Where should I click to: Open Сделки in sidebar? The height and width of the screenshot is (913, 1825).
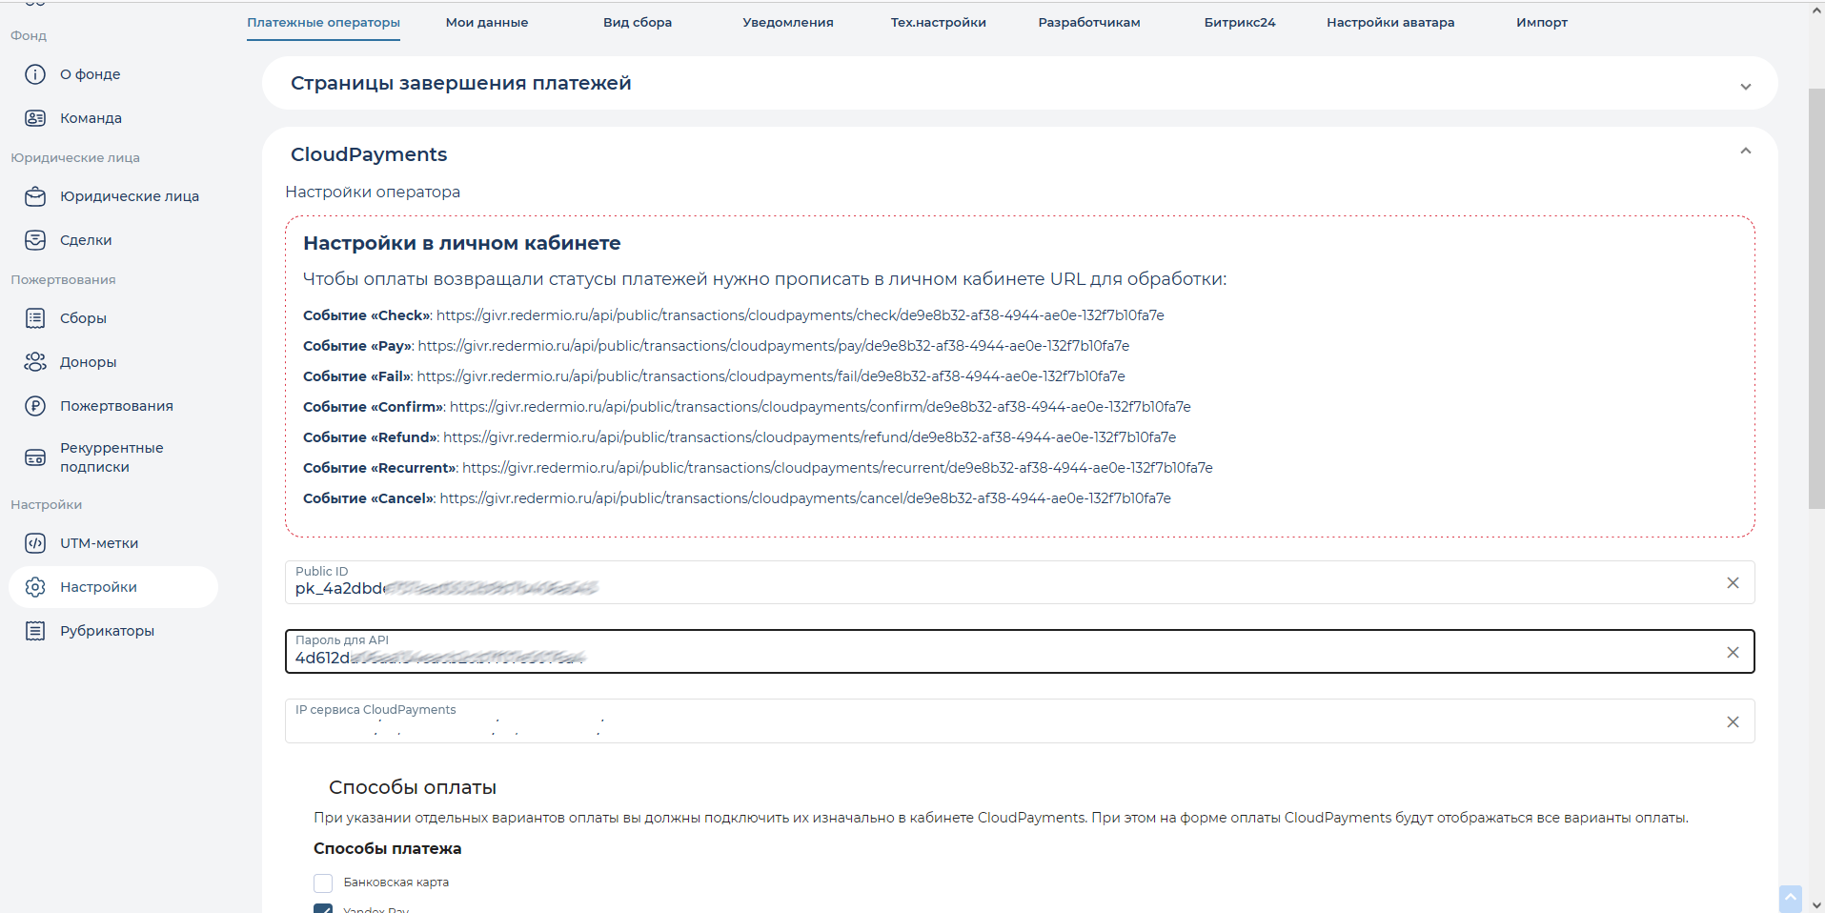(x=86, y=240)
